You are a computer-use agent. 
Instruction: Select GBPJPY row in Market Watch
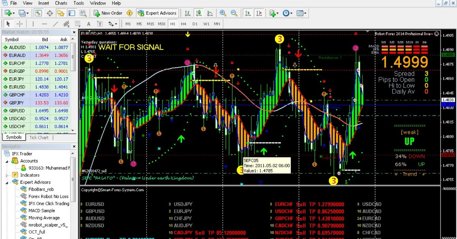point(36,103)
